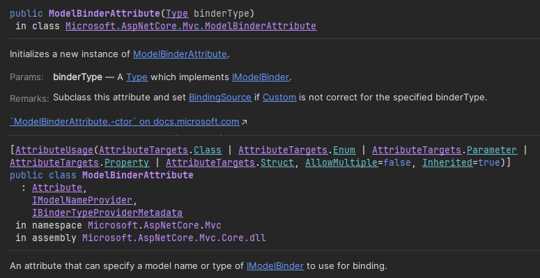
Task: Open the IModelNameProvider interface link
Action: point(82,200)
